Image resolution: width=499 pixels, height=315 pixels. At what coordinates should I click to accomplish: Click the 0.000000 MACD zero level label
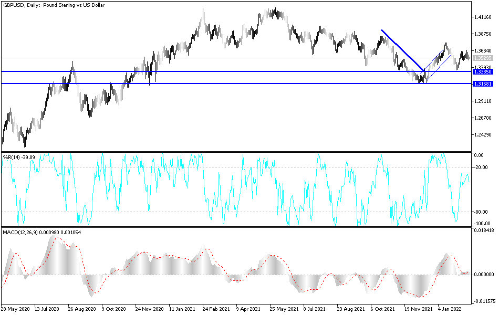[483, 274]
